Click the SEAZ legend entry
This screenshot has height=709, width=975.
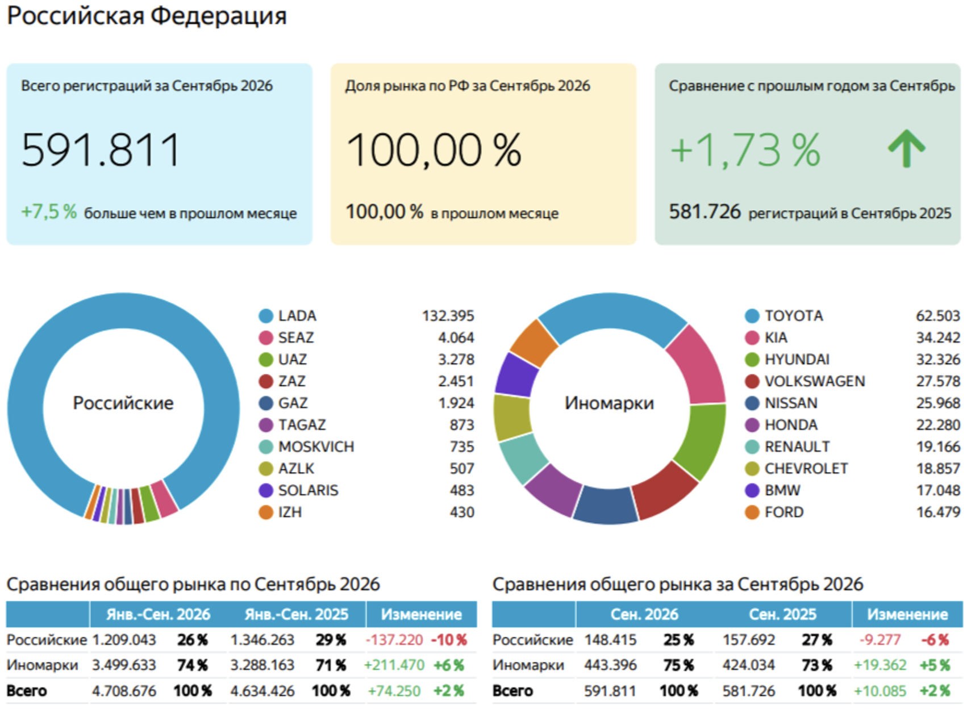point(366,337)
